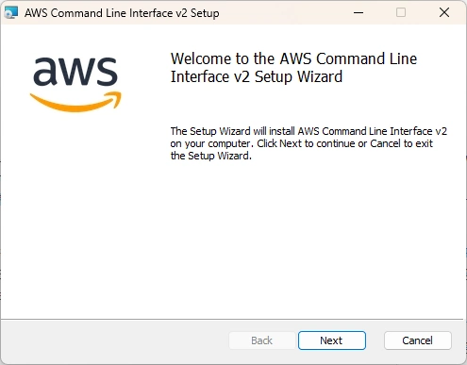Click the disabled Back button
This screenshot has width=467, height=365.
(262, 340)
